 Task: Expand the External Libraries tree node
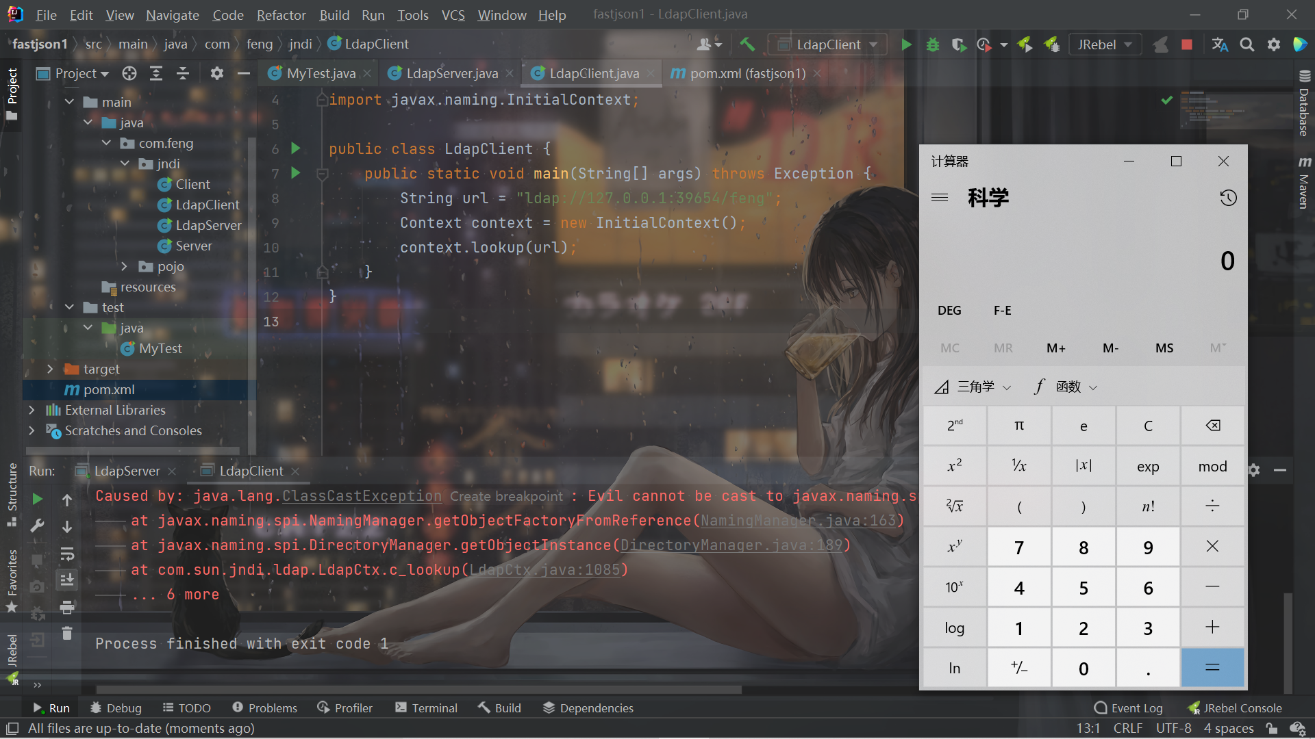[x=32, y=410]
